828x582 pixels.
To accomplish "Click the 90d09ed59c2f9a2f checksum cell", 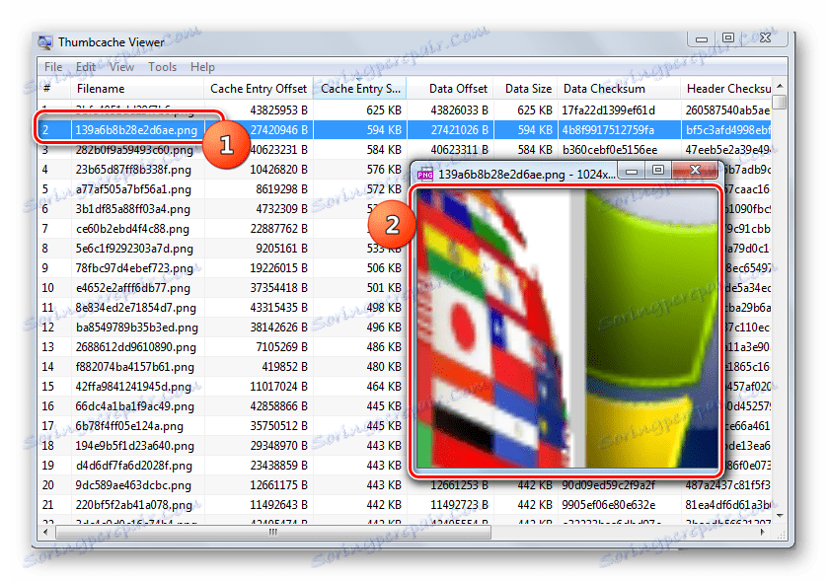I will [608, 485].
